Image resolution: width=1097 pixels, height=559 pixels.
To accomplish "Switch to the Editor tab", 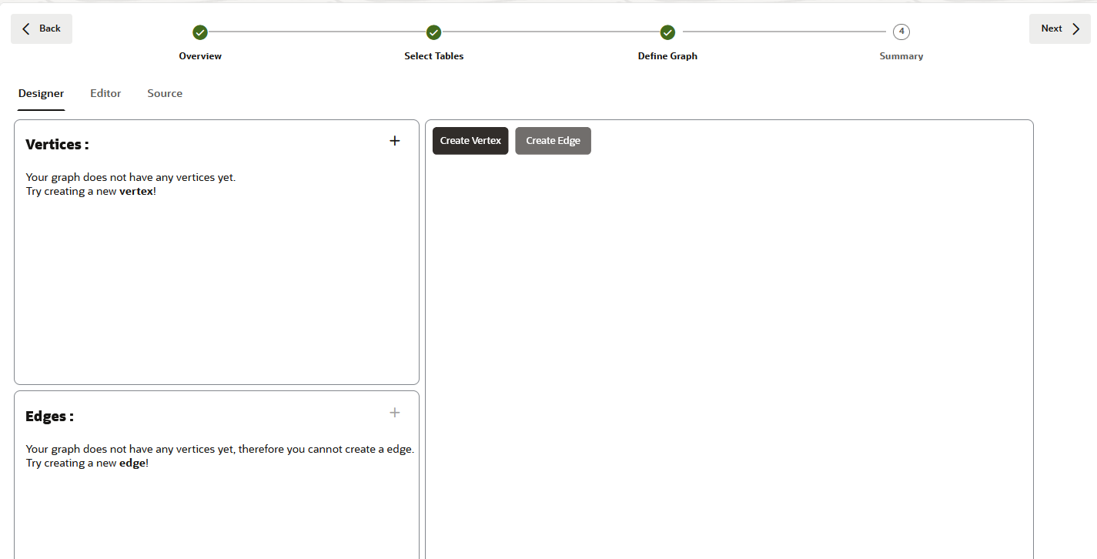I will (x=105, y=93).
